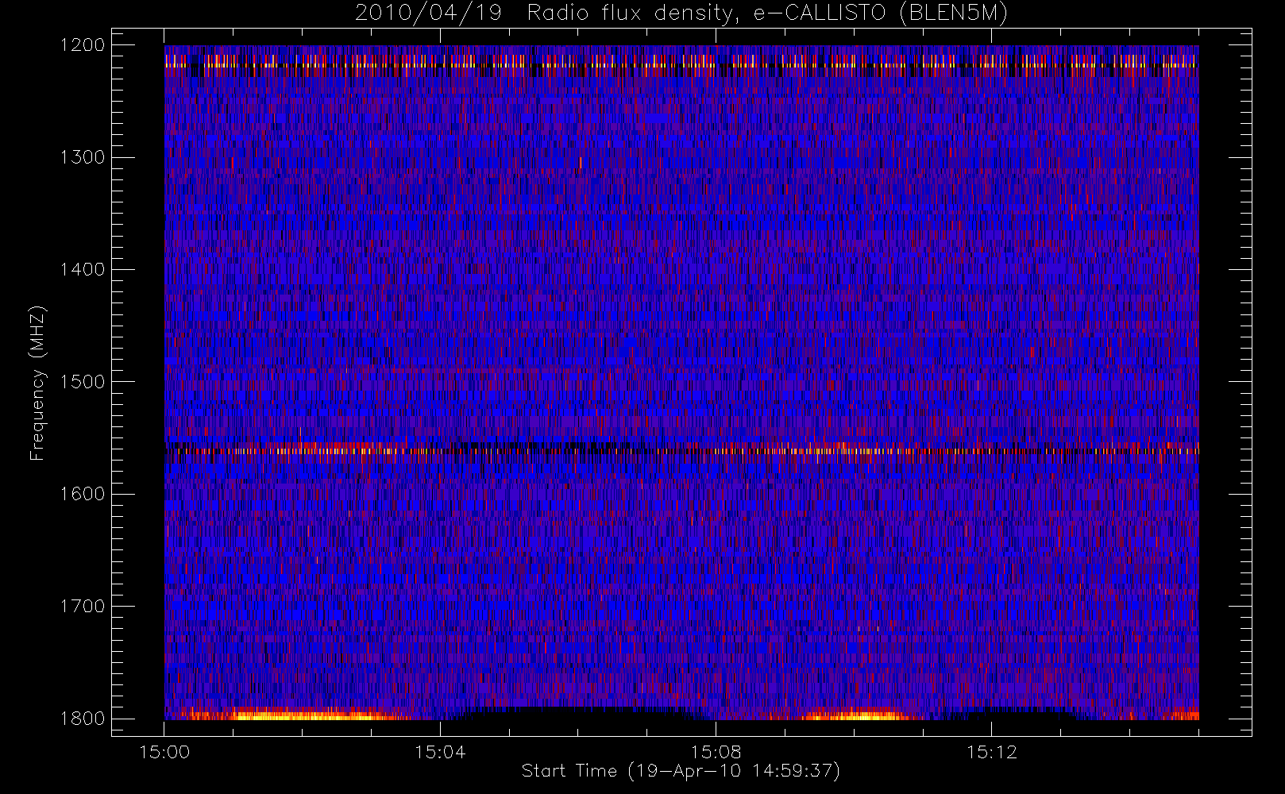Select the 1300 frequency tick label
The width and height of the screenshot is (1285, 794).
[x=83, y=157]
